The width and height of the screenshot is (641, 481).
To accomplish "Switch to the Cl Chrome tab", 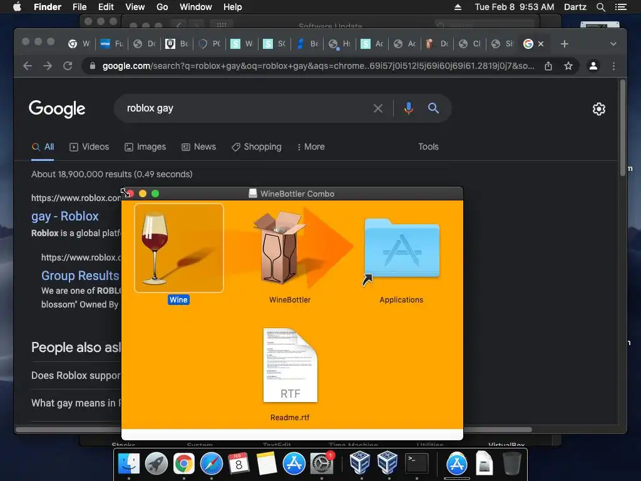I will 469,44.
